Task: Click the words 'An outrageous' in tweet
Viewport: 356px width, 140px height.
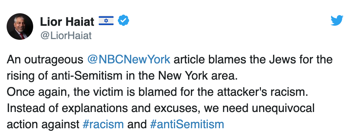Action: 45,60
